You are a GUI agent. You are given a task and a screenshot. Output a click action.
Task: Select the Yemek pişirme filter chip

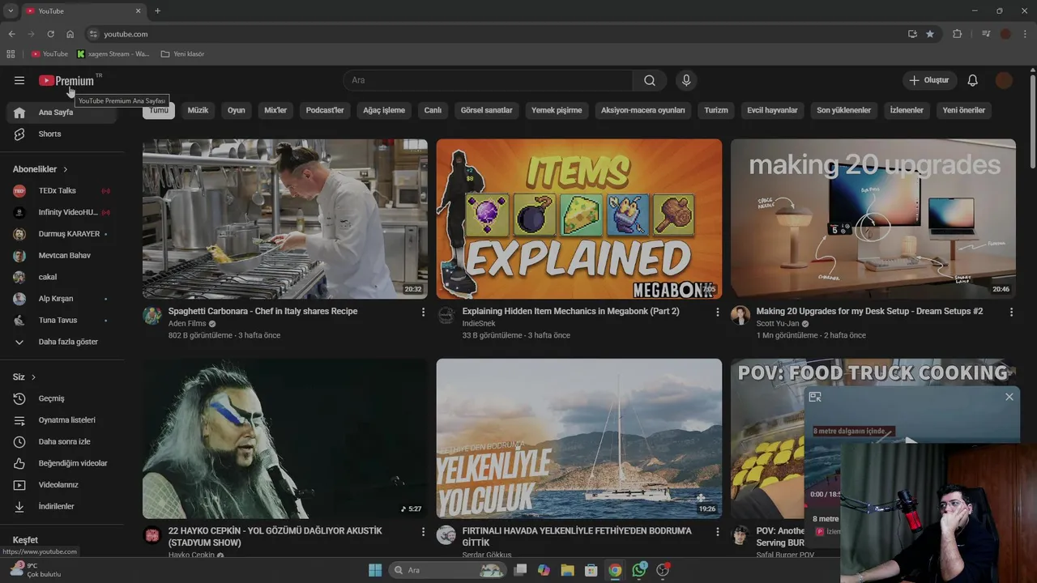pyautogui.click(x=557, y=110)
